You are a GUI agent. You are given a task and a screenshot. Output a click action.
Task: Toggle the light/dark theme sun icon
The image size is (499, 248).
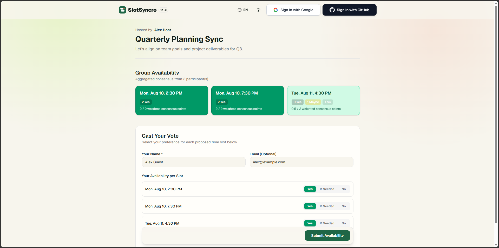(259, 10)
